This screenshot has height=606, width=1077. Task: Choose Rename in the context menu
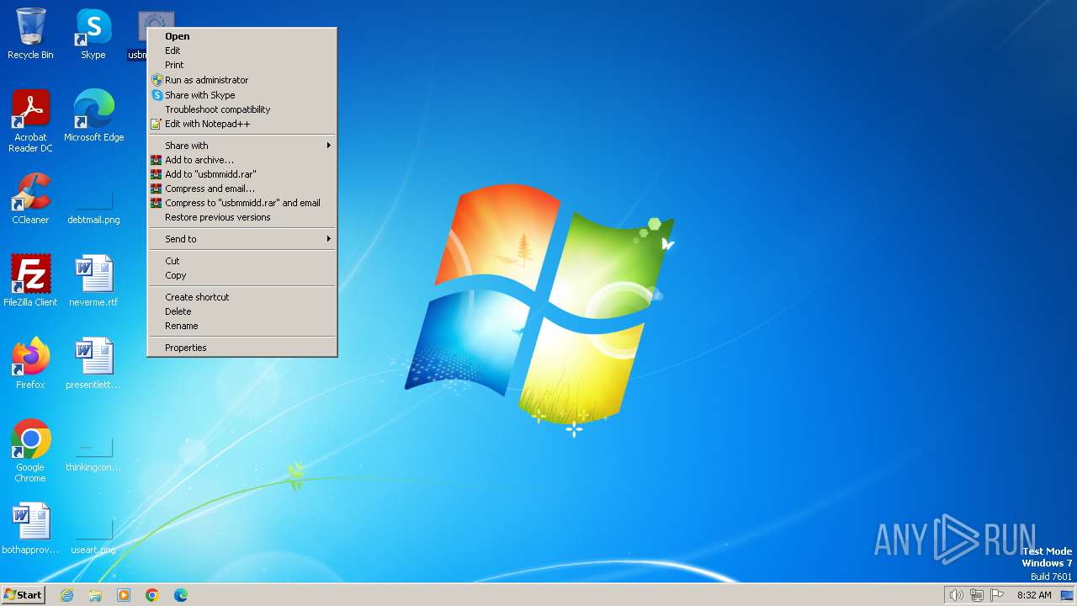pos(242,326)
